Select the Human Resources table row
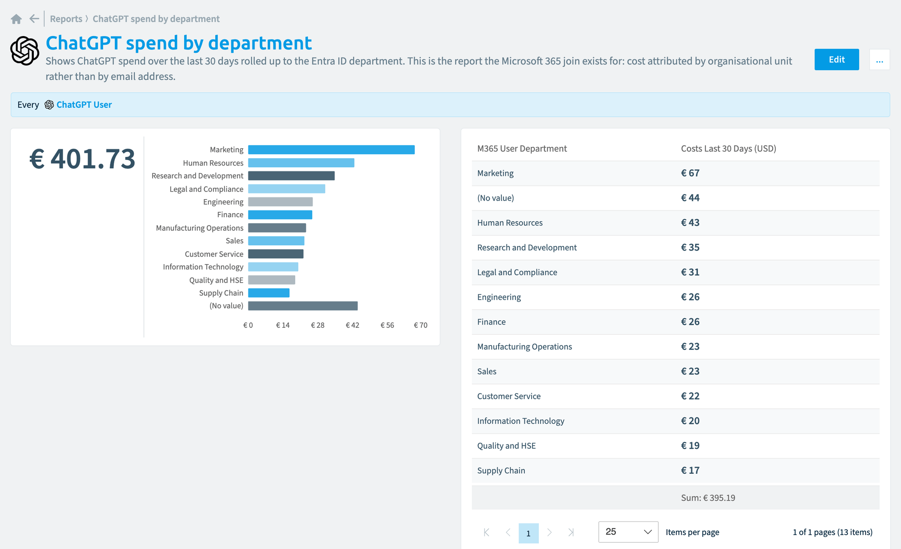The width and height of the screenshot is (901, 549). point(675,223)
